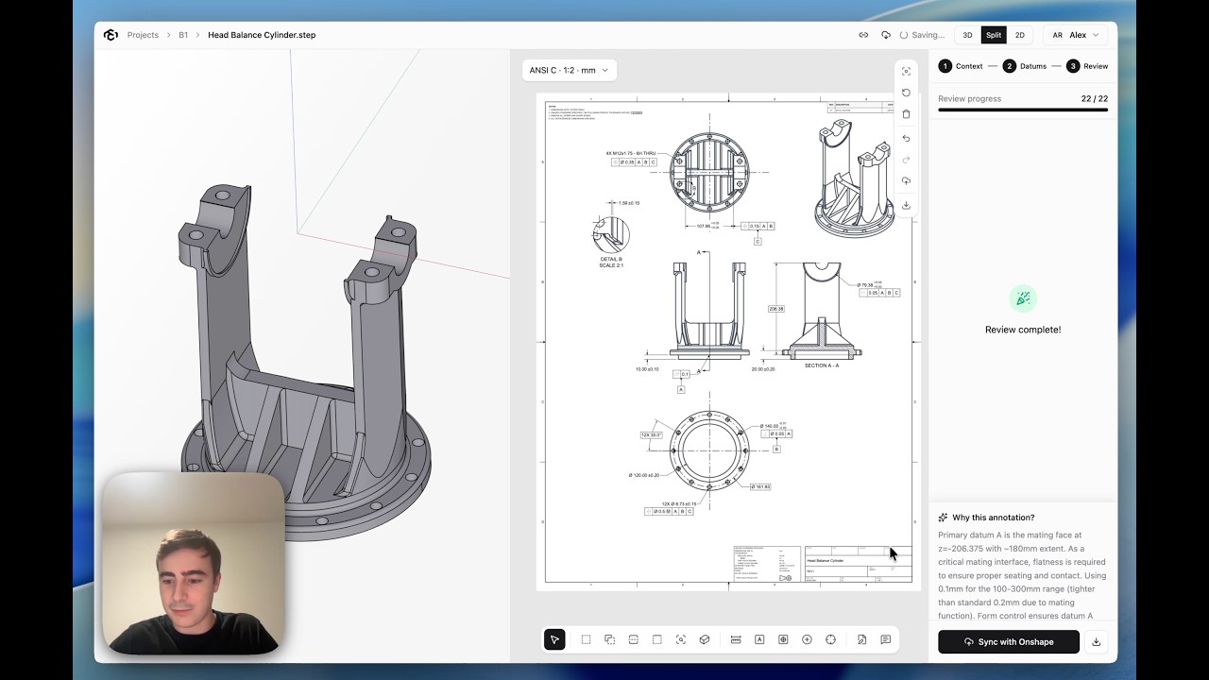This screenshot has height=680, width=1209.
Task: Click the green celebration icon in review panel
Action: point(1023,298)
